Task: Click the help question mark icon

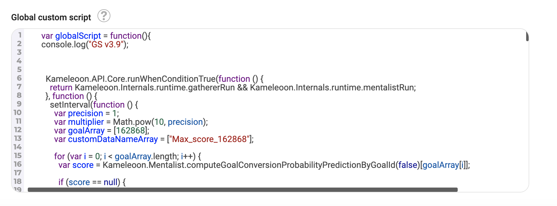Action: click(x=104, y=16)
